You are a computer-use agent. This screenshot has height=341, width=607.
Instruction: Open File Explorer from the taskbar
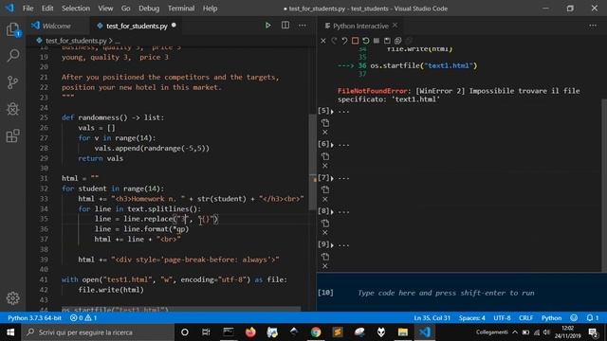(403, 332)
